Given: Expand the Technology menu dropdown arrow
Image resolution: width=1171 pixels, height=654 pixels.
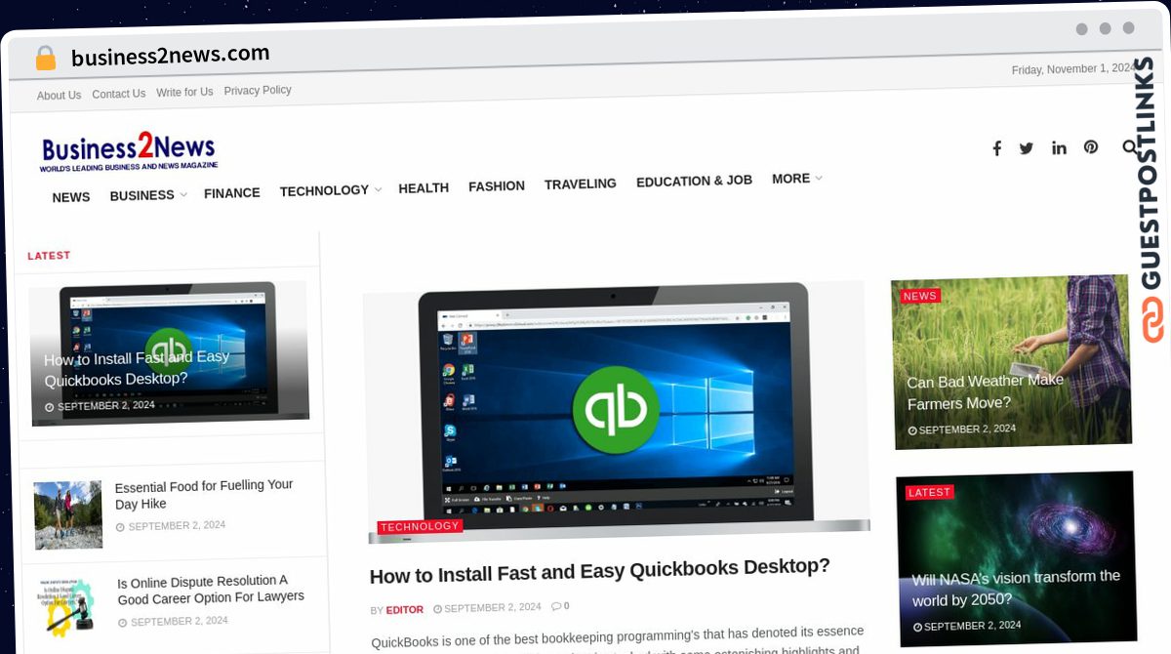Looking at the screenshot, I should click(x=378, y=189).
